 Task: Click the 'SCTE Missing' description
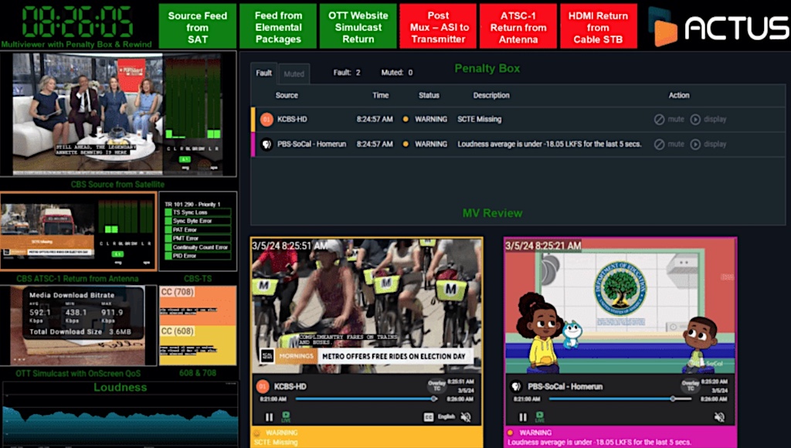(x=479, y=120)
